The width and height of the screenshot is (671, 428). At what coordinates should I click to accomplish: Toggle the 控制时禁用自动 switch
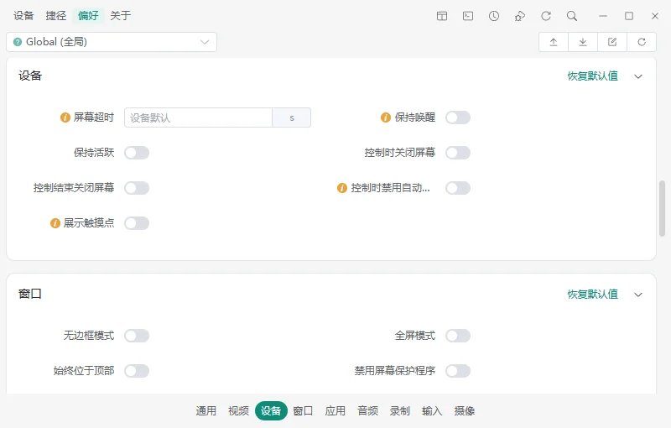pyautogui.click(x=458, y=188)
